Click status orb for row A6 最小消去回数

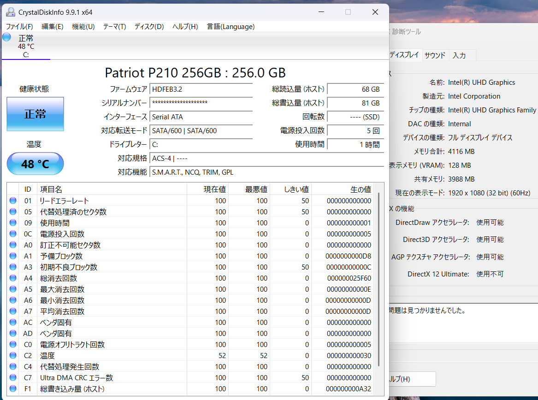click(x=13, y=300)
